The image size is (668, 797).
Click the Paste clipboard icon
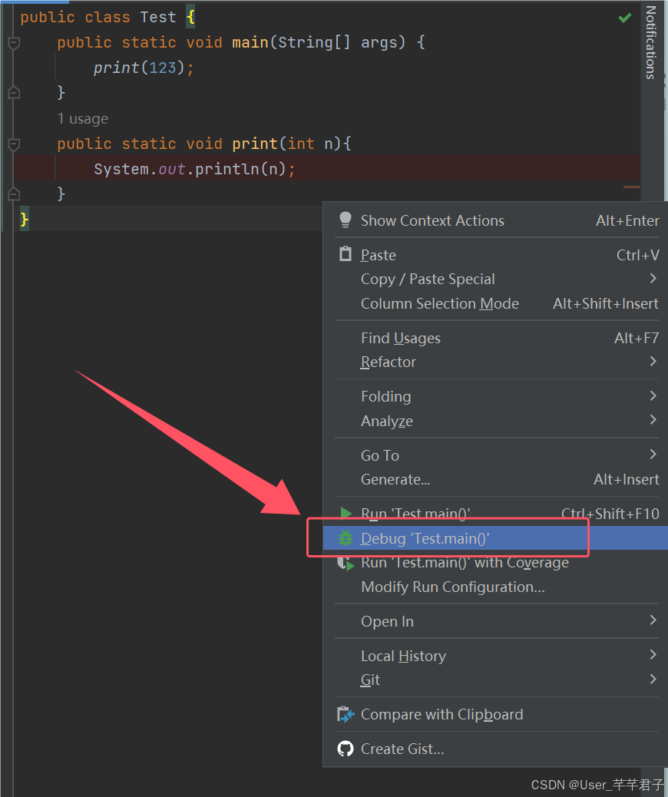click(346, 254)
